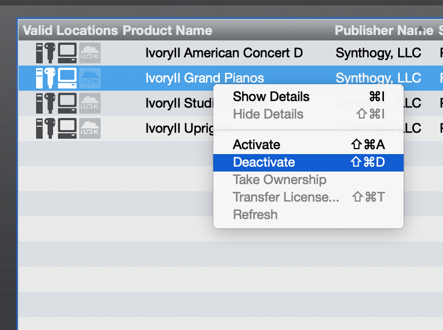Click computer location icon for Grand Pianos
Viewport: 443px width, 330px height.
pyautogui.click(x=67, y=78)
